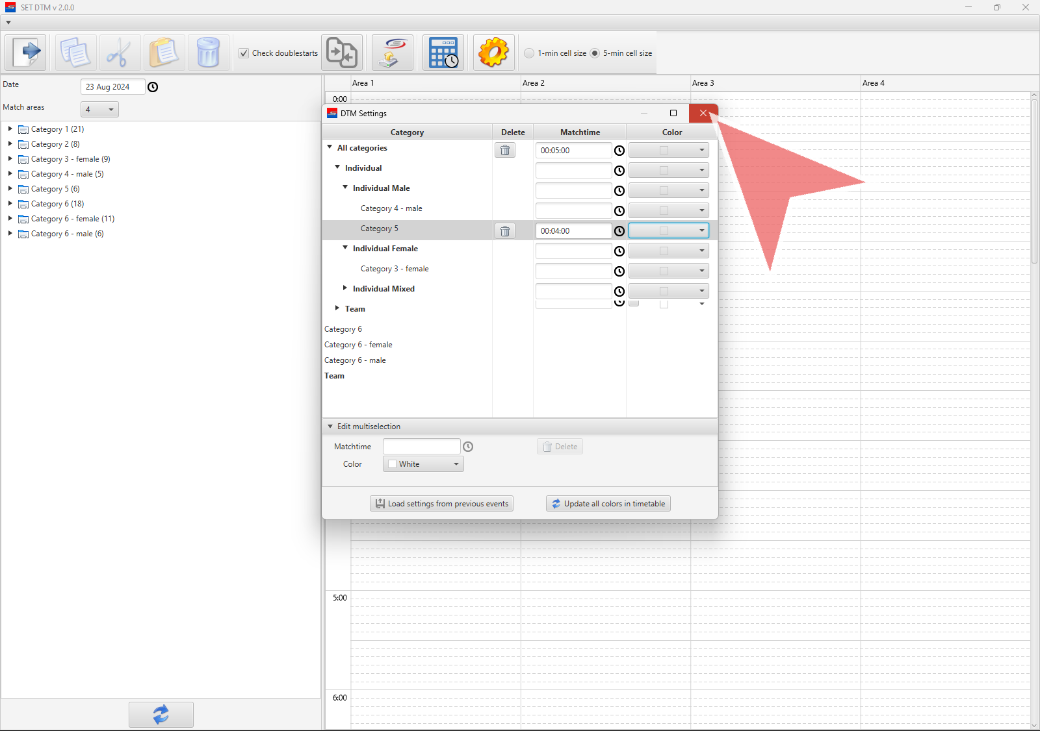1040x731 pixels.
Task: Select the 5-min cell size option
Action: click(595, 53)
